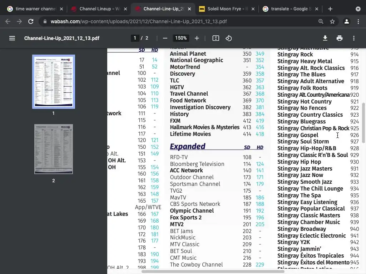
Task: Close the active PDF tab
Action: click(x=189, y=9)
